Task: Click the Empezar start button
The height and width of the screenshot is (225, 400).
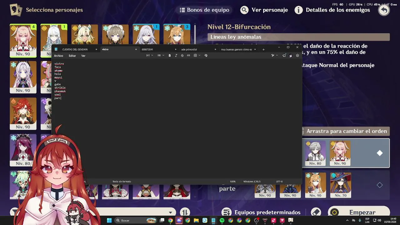Action: [359, 212]
